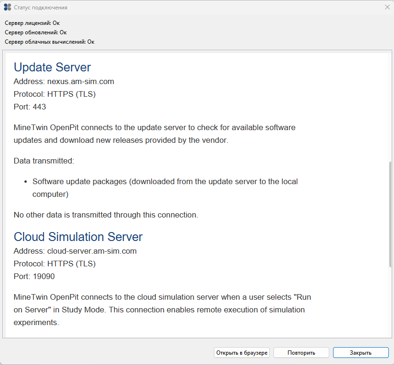Click "No other data is transmitted" sentence
The image size is (394, 365).
click(x=106, y=215)
